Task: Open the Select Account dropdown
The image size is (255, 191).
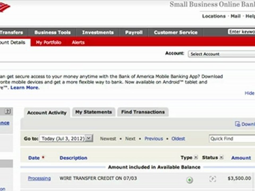Action: [x=222, y=54]
